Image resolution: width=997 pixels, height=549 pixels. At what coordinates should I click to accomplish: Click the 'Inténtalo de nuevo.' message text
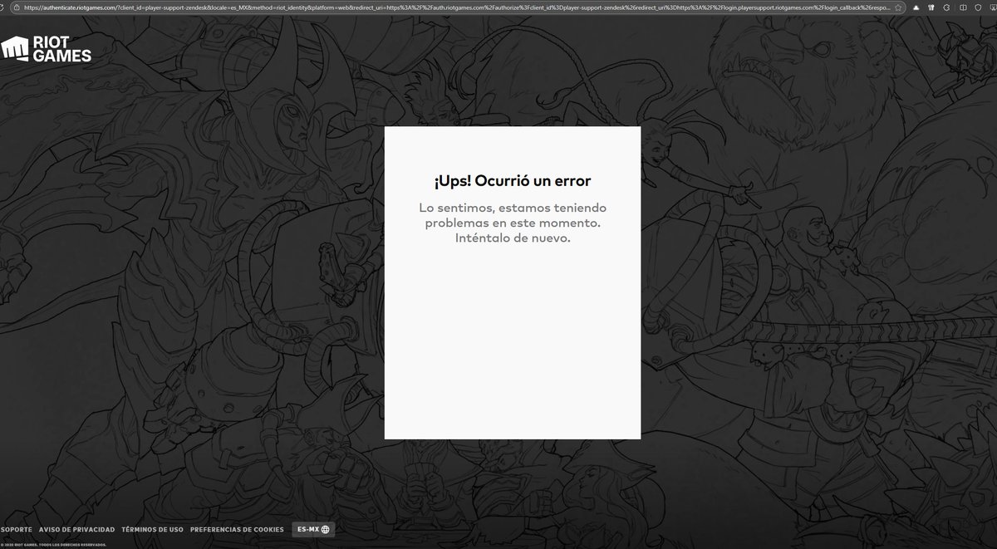pyautogui.click(x=513, y=238)
